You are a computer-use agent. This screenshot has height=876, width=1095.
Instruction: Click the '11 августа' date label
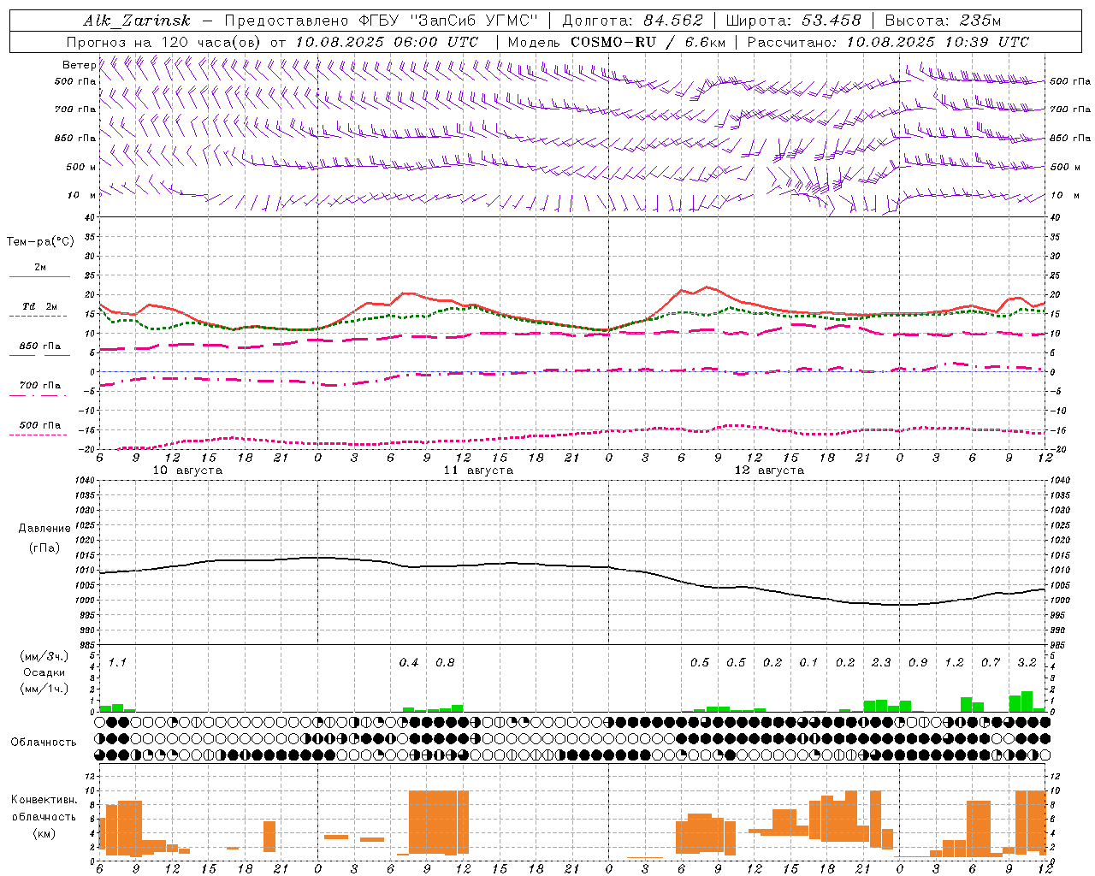(x=478, y=471)
